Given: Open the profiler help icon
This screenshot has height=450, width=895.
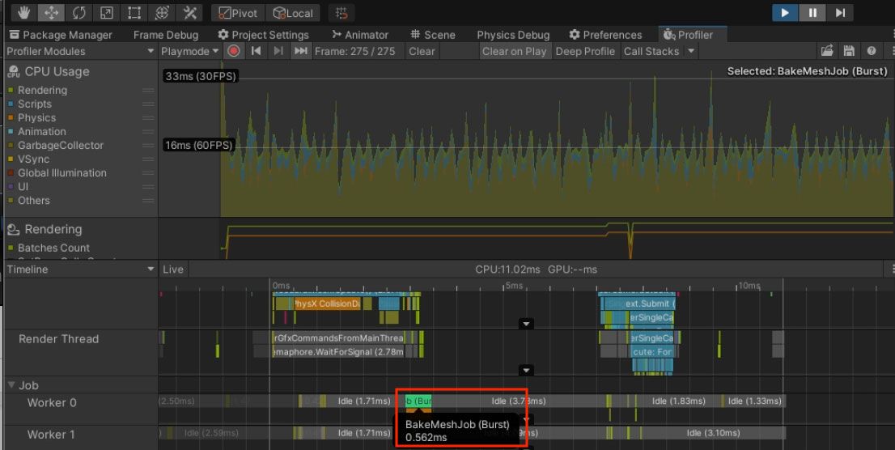Looking at the screenshot, I should click(871, 51).
